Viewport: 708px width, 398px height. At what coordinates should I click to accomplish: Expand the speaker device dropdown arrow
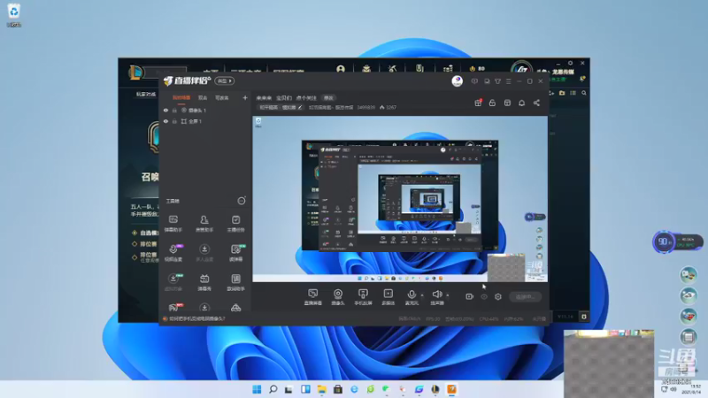click(448, 295)
